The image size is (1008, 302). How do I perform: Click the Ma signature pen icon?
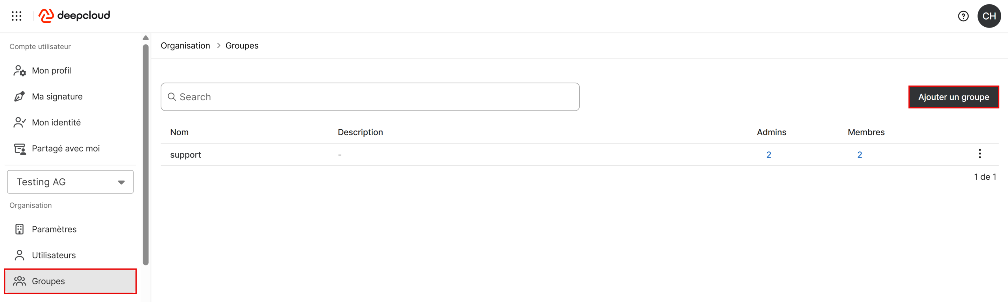tap(19, 97)
